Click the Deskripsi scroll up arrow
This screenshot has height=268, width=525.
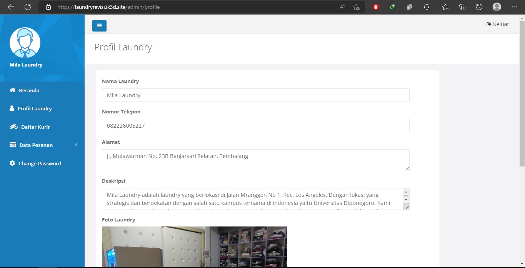pos(406,192)
